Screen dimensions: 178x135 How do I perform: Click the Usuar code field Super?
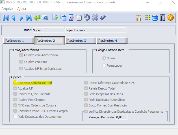pyautogui.click(x=48, y=30)
